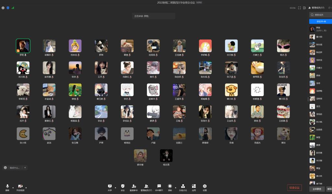Toggle the 开启视频 camera button

click(x=20, y=186)
